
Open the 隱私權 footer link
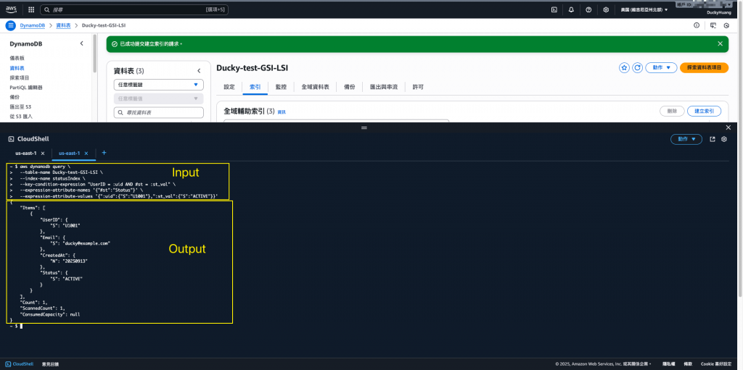pyautogui.click(x=668, y=364)
